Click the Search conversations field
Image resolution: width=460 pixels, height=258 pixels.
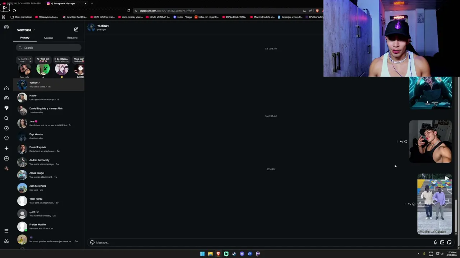(49, 48)
